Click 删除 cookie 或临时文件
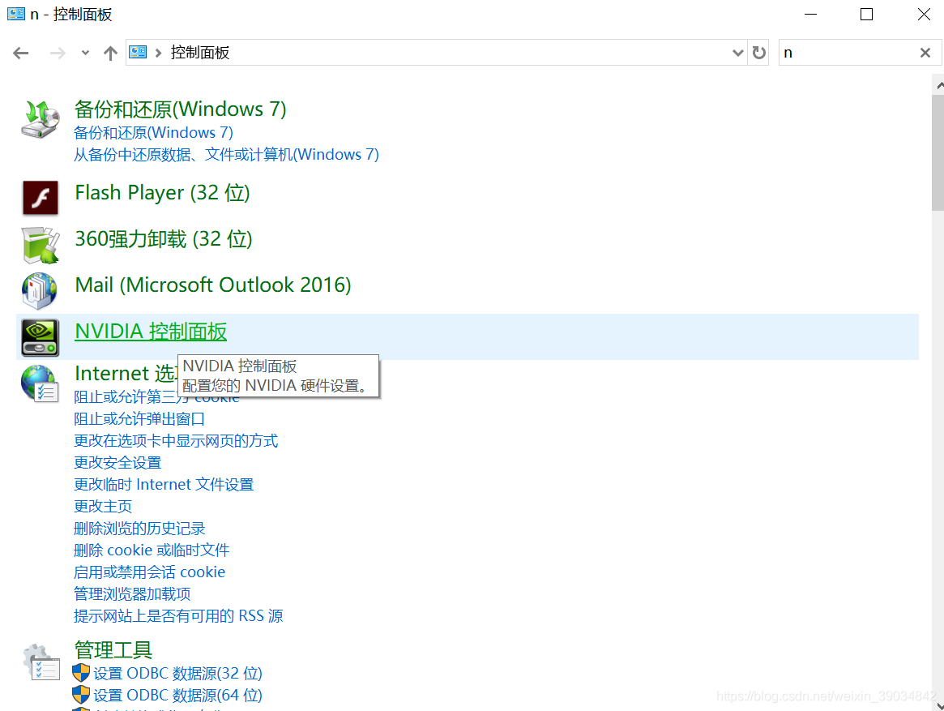Image resolution: width=944 pixels, height=711 pixels. click(152, 550)
